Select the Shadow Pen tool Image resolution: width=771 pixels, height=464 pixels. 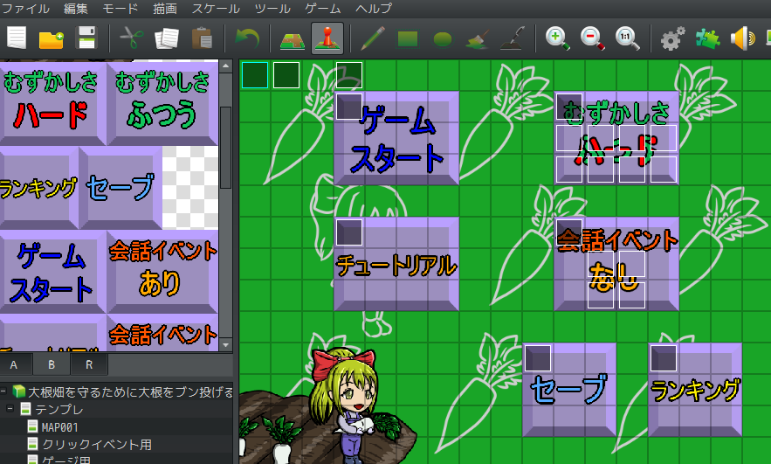[x=513, y=38]
